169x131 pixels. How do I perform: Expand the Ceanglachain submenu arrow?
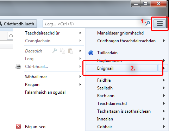point(80,41)
